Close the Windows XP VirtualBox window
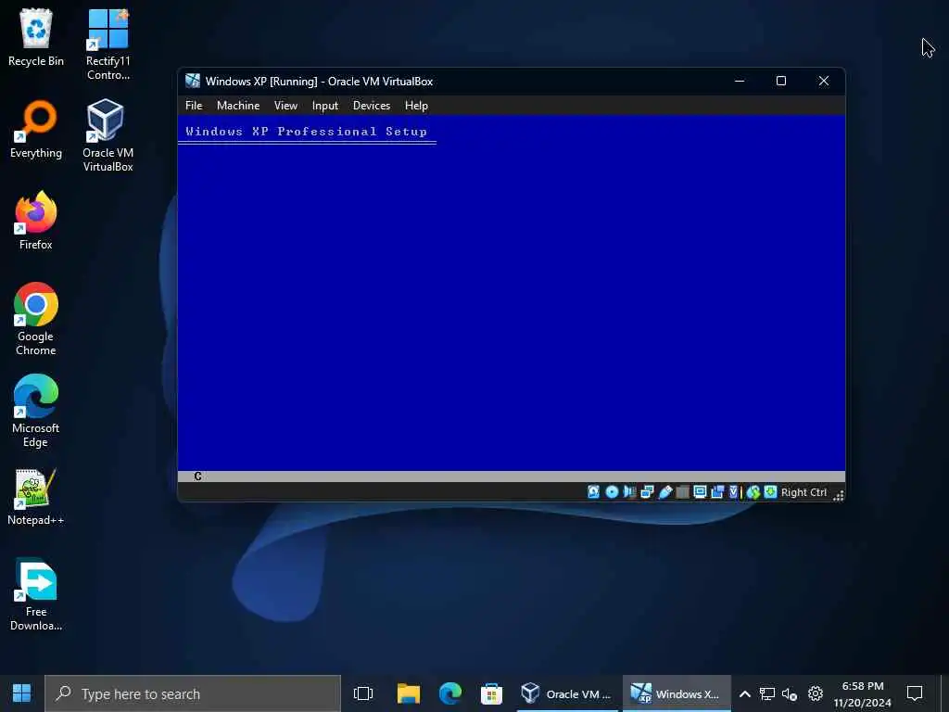Screen dimensions: 949x712 (x=824, y=81)
